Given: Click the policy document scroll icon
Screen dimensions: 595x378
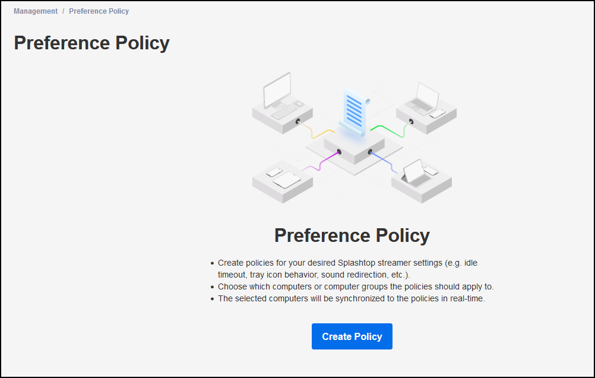Looking at the screenshot, I should click(355, 111).
